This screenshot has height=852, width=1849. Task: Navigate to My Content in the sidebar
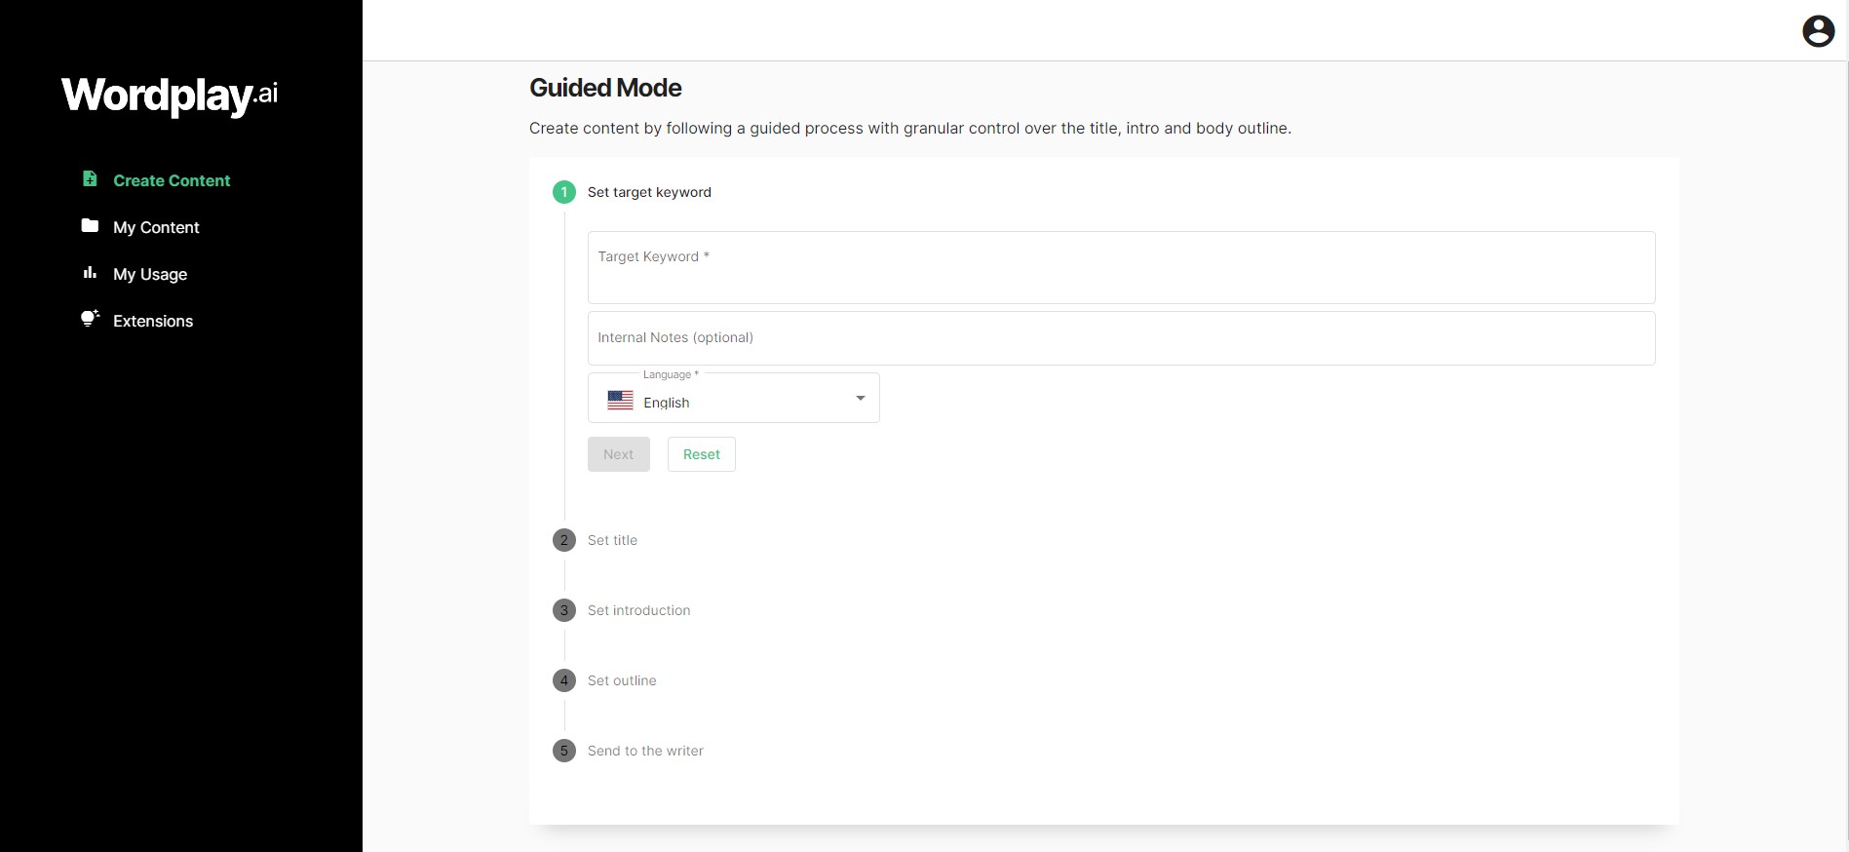click(x=156, y=226)
